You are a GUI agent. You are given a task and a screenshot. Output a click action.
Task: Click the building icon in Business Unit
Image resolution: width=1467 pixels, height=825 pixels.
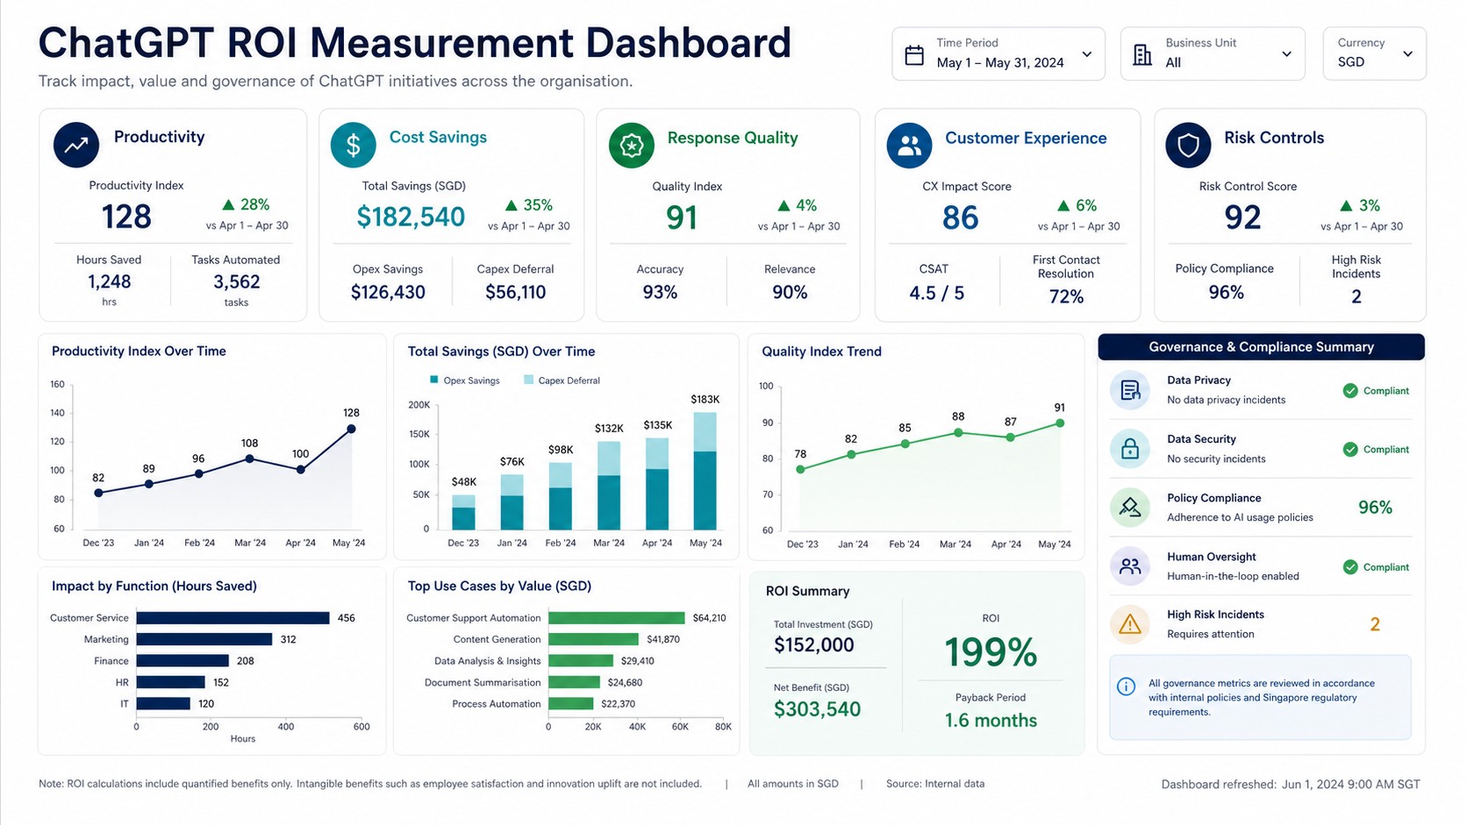click(x=1142, y=55)
